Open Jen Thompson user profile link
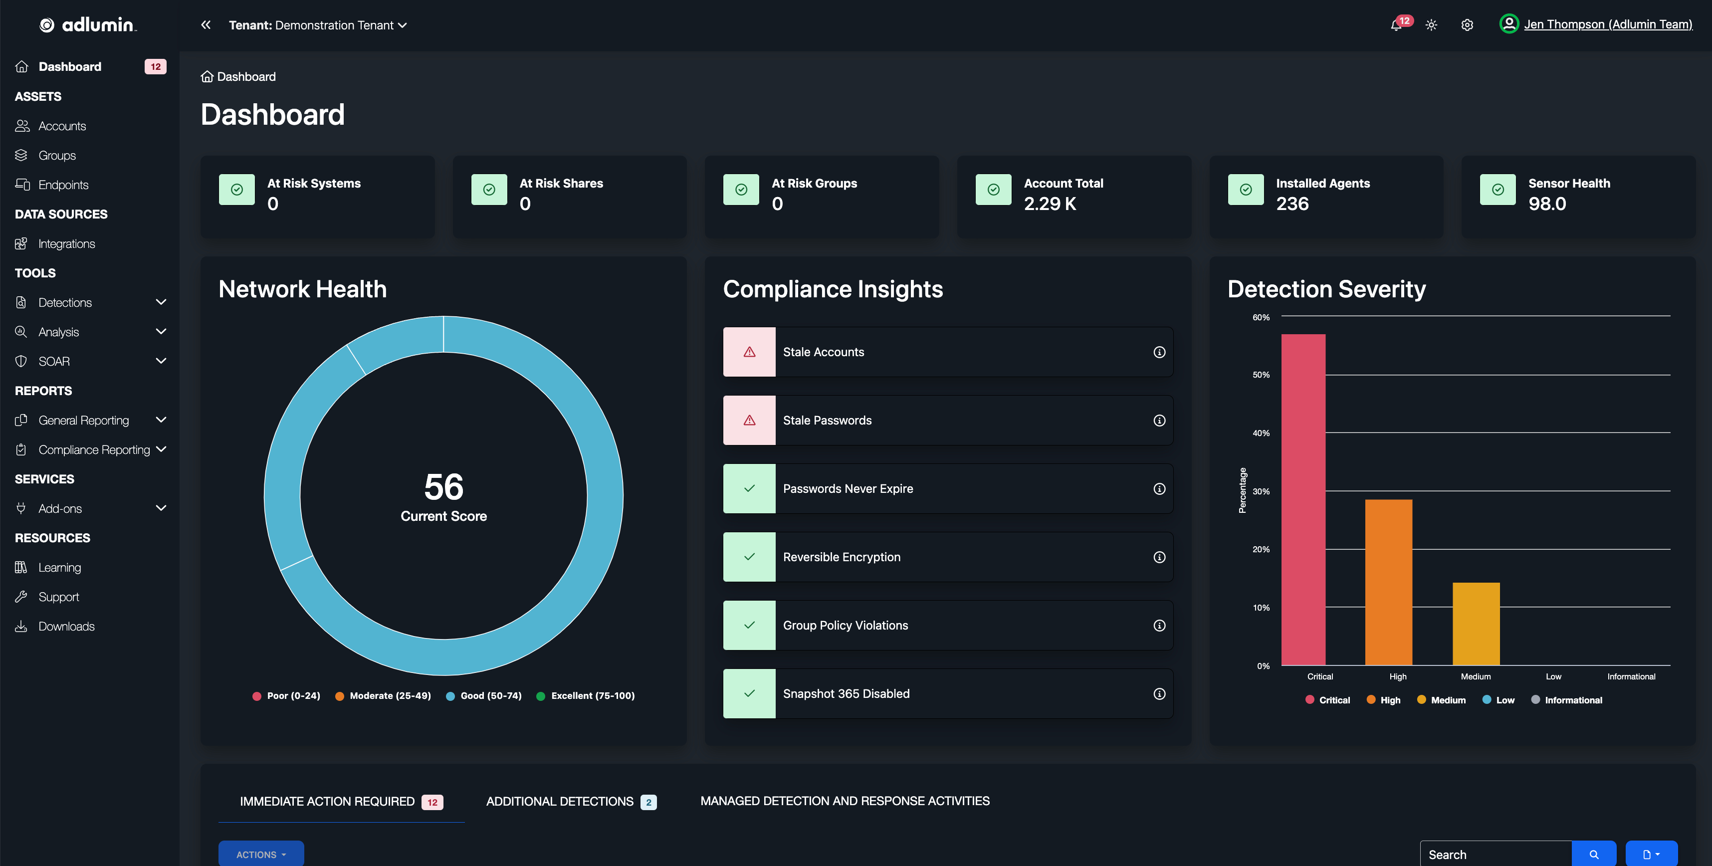 (x=1608, y=24)
